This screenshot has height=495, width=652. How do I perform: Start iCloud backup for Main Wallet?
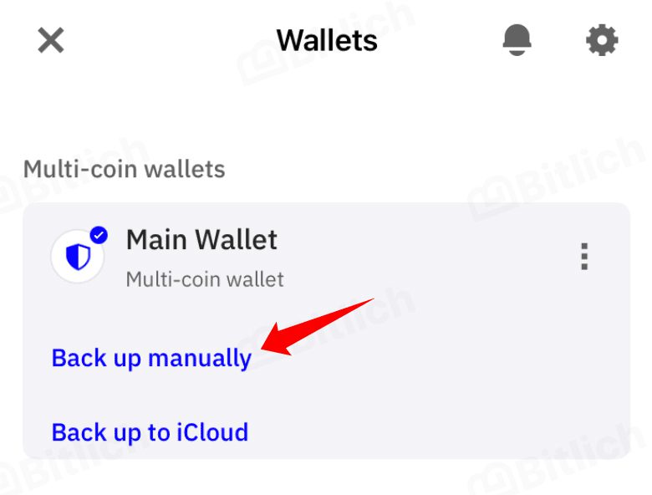click(x=150, y=432)
